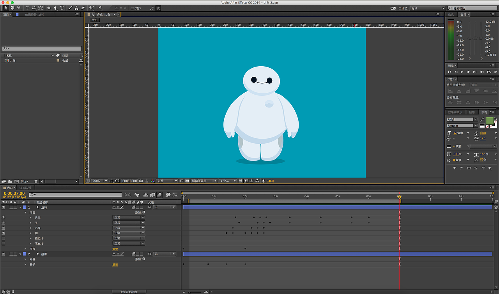Click the trash icon in Project panel
Screen dimensions: 499x294
pos(36,181)
